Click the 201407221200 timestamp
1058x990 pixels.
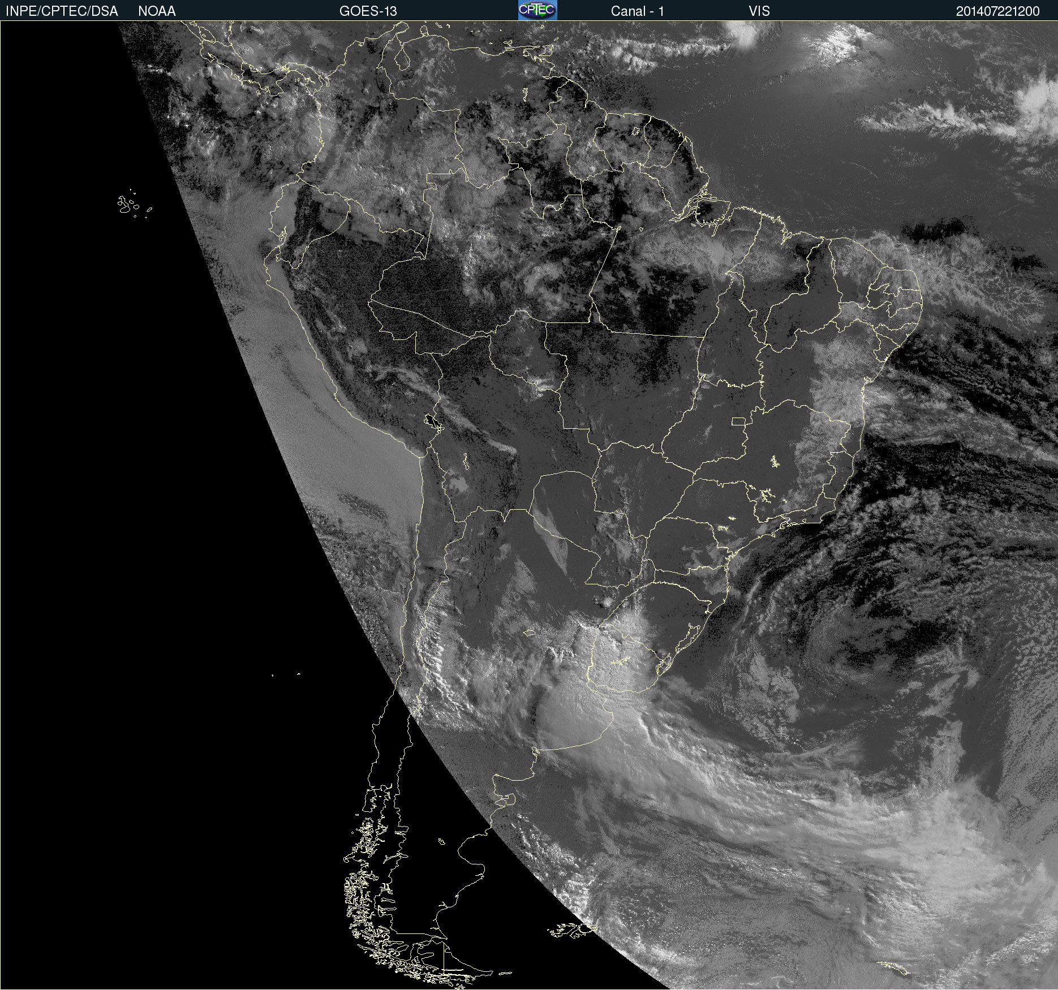click(997, 11)
